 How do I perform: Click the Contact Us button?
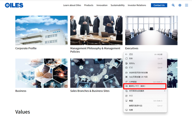159,5
